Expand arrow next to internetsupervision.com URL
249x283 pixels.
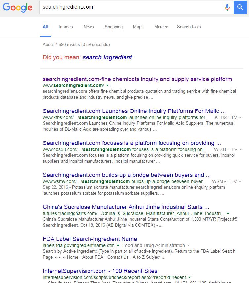click(x=189, y=277)
